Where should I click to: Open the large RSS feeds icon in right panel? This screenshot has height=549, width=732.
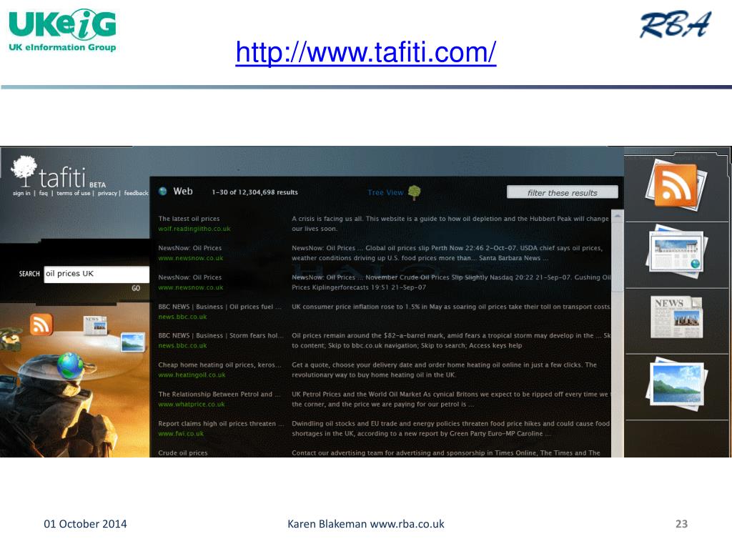tap(676, 186)
